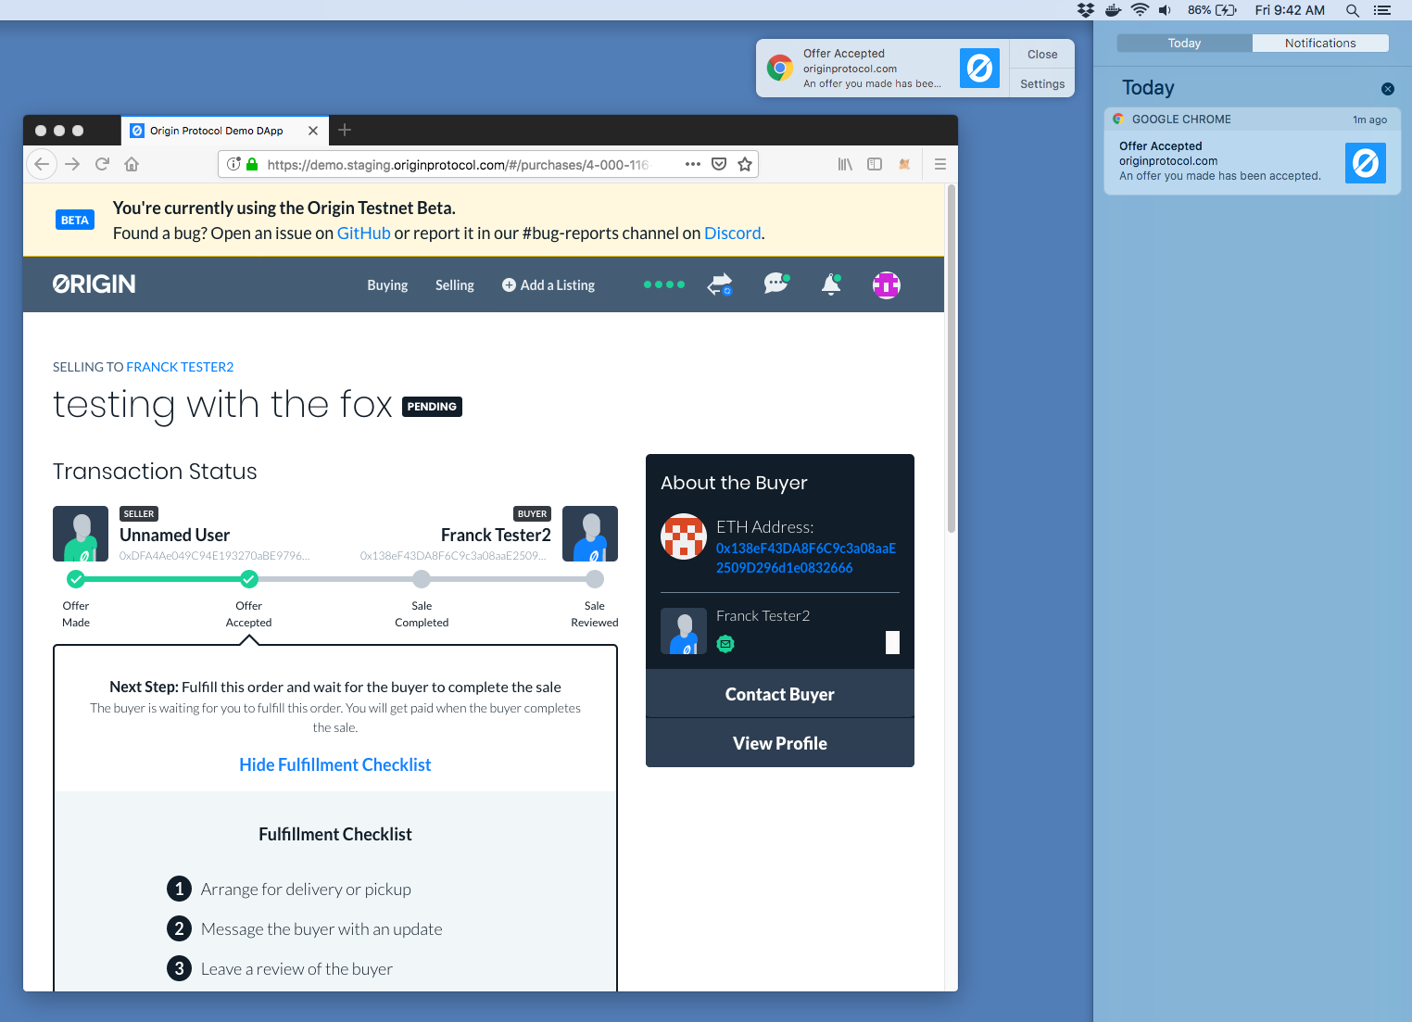Open the Library bookmarks icon
Image resolution: width=1412 pixels, height=1022 pixels.
point(845,164)
